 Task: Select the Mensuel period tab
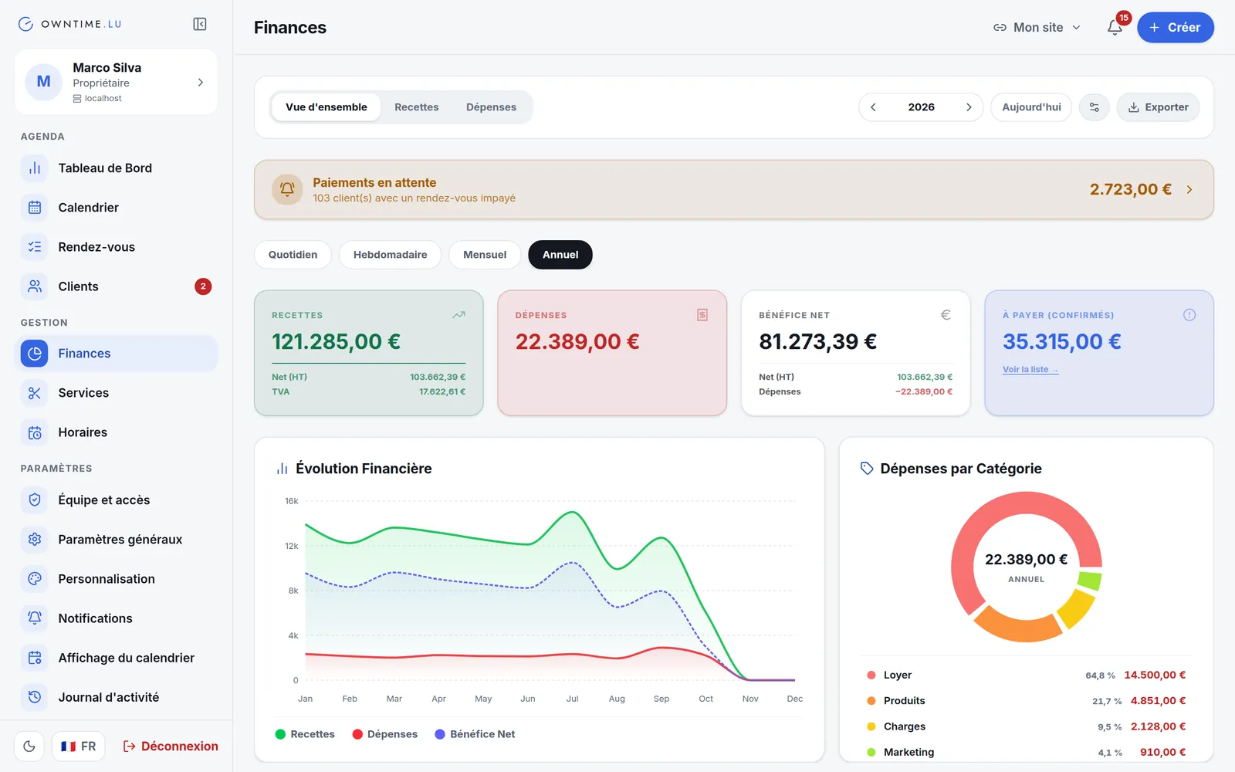pos(485,255)
